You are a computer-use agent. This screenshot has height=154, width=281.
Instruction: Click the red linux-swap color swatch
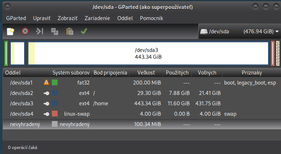pos(55,114)
